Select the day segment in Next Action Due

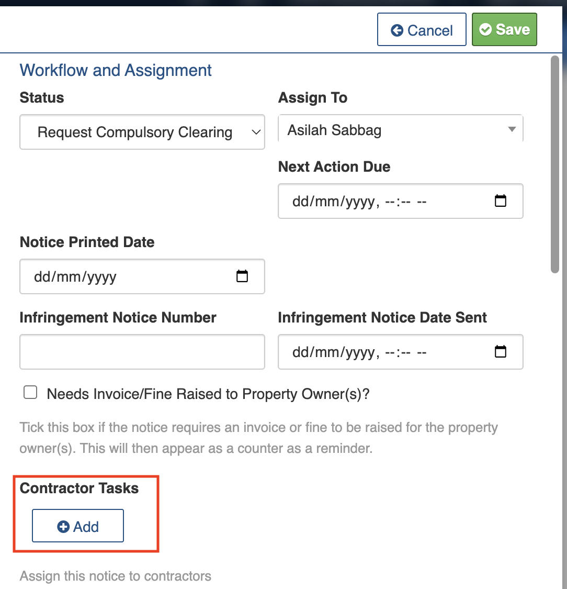[x=300, y=202]
